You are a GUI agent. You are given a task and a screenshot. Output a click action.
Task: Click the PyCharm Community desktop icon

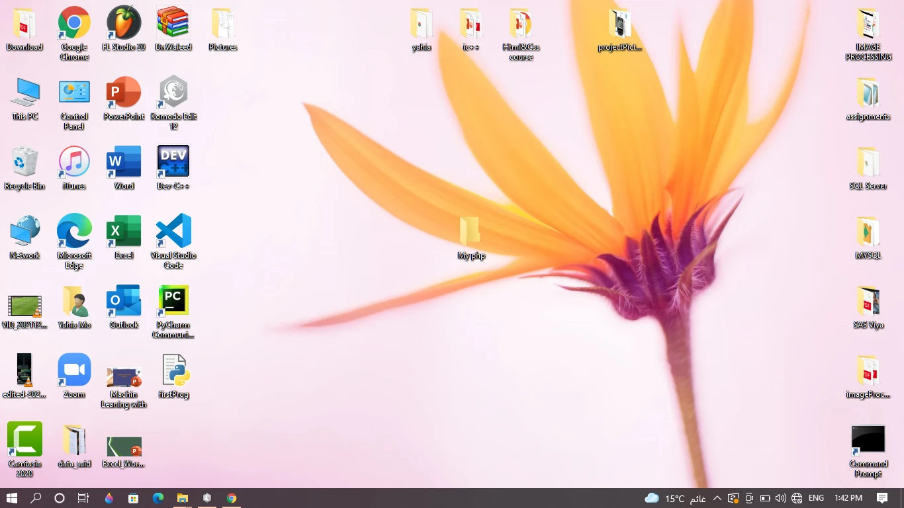point(173,302)
